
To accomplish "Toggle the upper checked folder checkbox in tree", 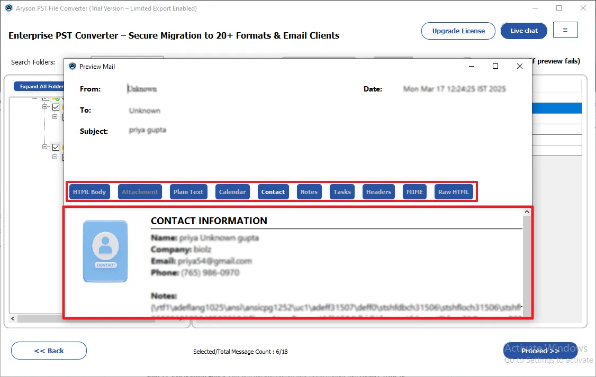I will pos(56,107).
